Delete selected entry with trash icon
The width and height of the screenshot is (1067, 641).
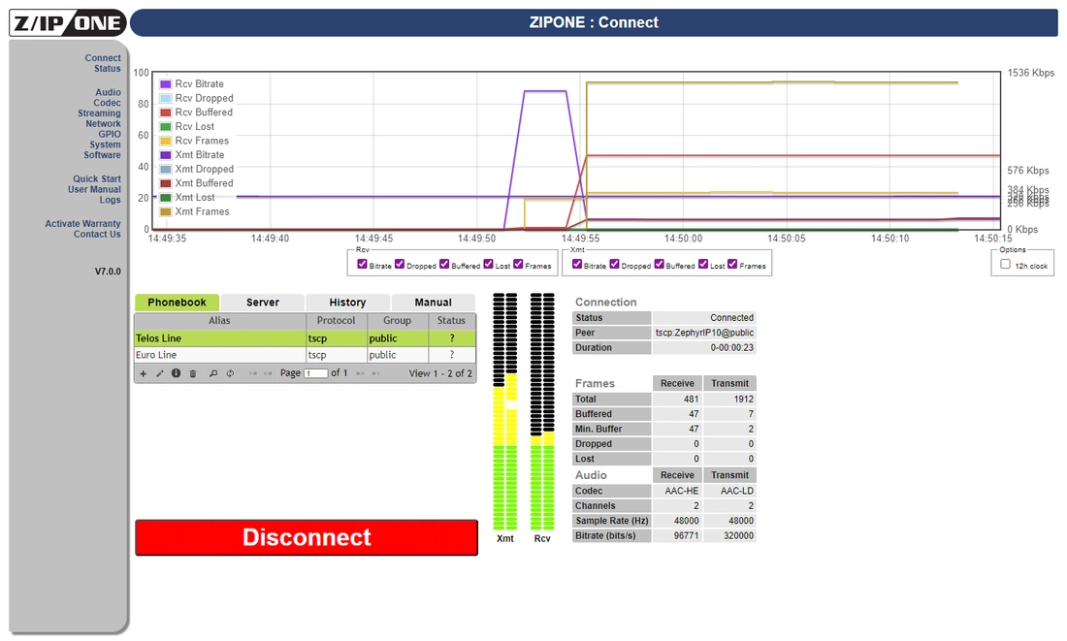[x=193, y=373]
